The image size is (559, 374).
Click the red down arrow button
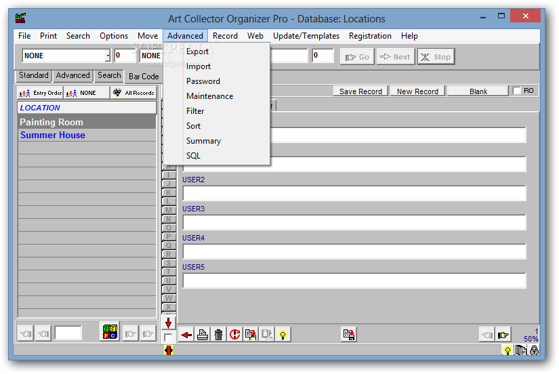tap(168, 323)
